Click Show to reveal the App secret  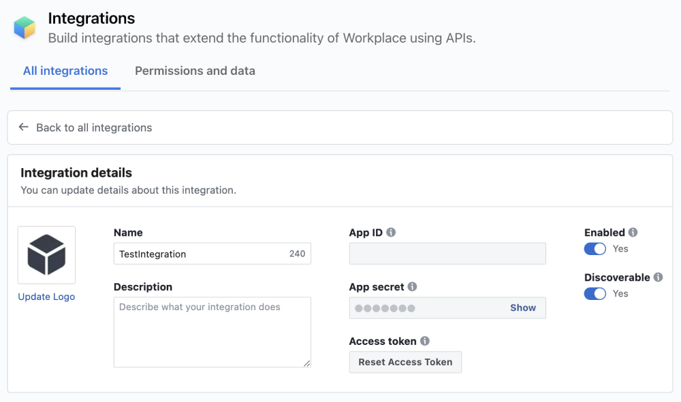(x=523, y=307)
